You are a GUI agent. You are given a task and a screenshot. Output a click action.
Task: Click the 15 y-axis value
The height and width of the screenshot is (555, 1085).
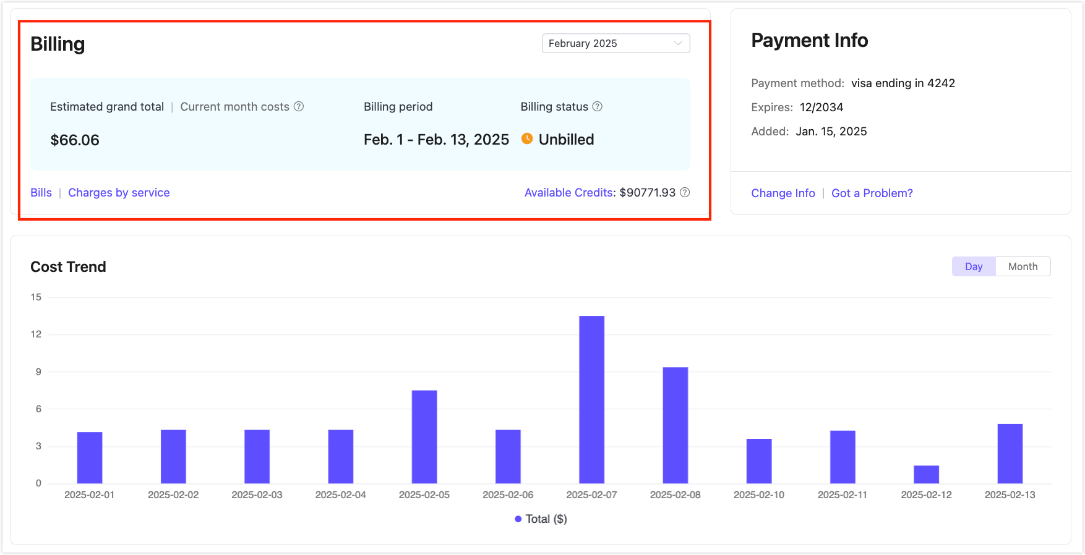[x=36, y=297]
